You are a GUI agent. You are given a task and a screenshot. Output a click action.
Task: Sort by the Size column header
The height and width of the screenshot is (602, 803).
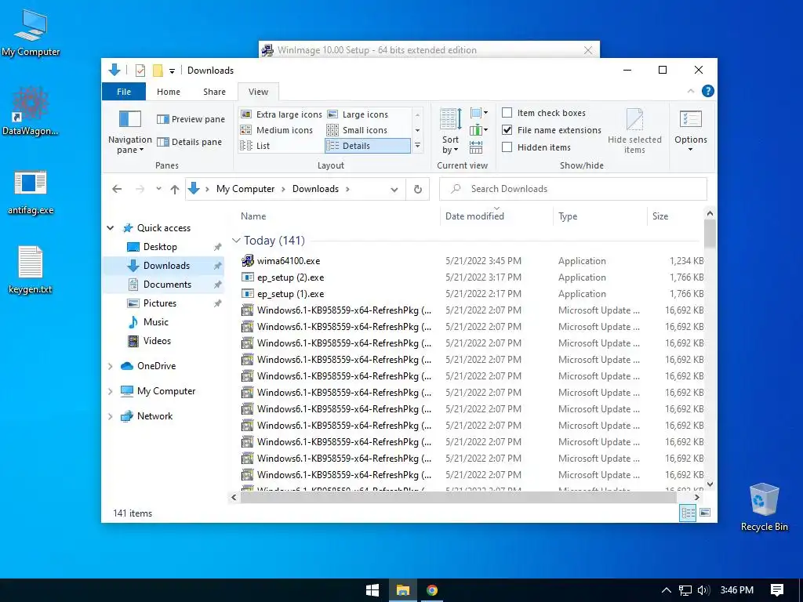[675, 216]
